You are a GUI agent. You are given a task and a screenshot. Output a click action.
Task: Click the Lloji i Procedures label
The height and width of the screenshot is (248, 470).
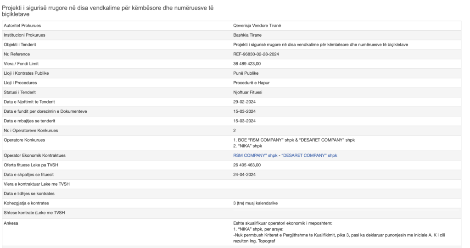pos(20,83)
